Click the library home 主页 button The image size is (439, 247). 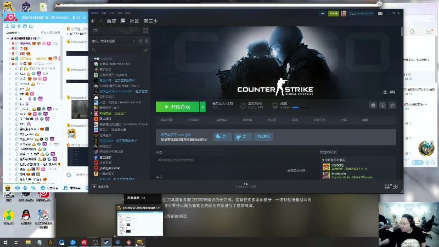[116, 30]
